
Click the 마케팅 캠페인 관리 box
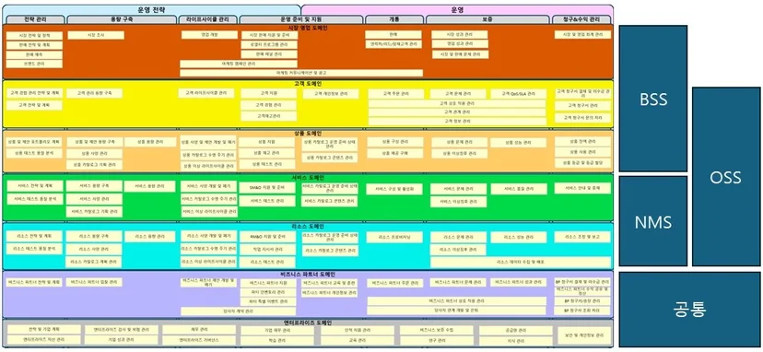click(x=239, y=64)
